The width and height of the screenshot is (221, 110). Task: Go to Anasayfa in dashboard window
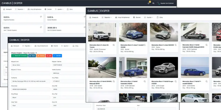click(x=7, y=9)
